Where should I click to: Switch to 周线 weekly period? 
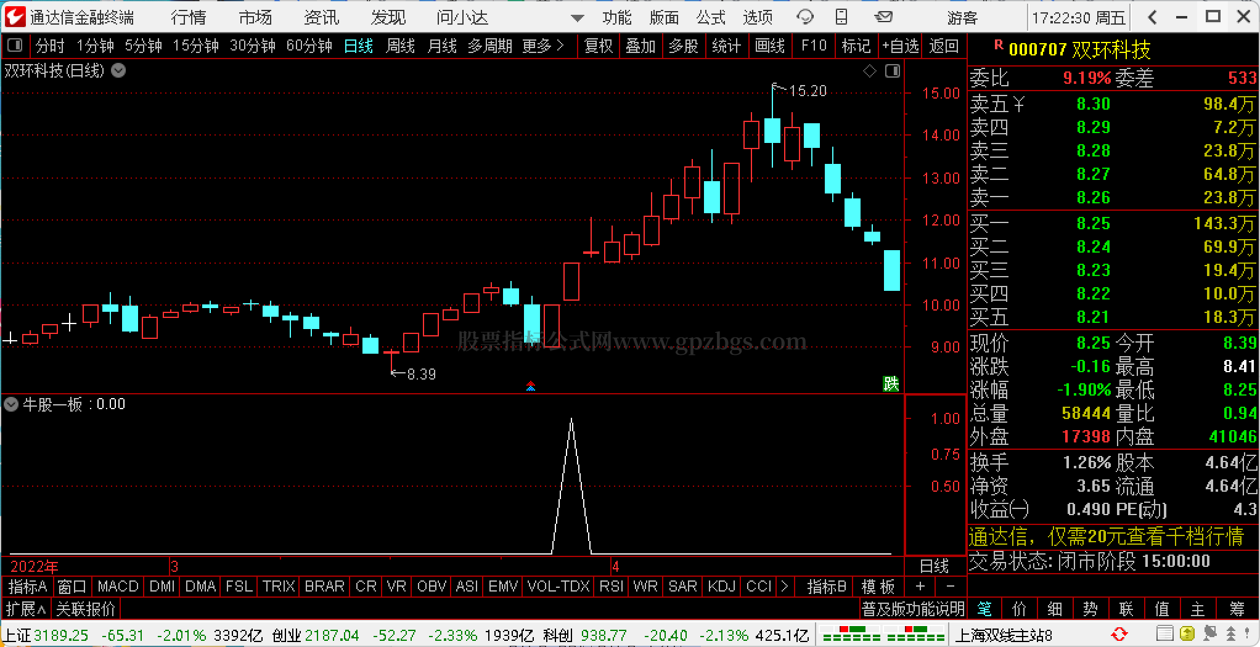coord(400,46)
